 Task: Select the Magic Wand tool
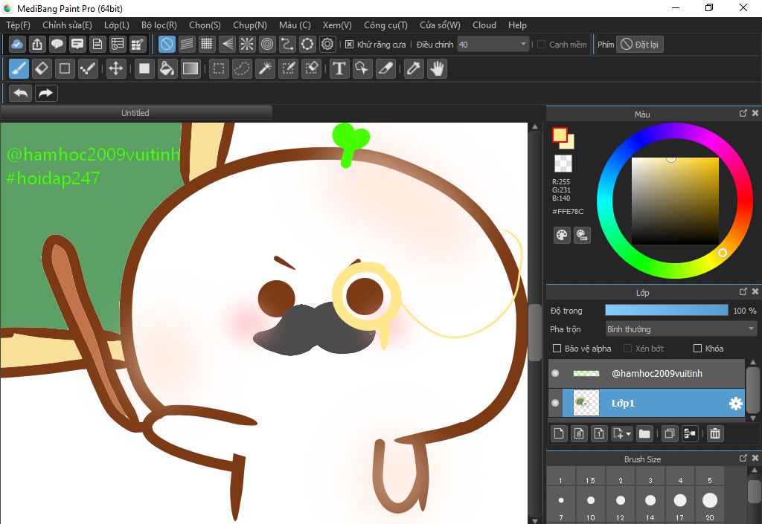[x=265, y=69]
